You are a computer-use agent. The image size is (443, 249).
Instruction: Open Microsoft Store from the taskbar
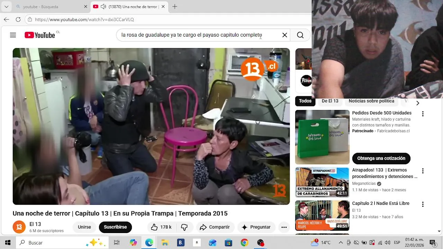228,243
